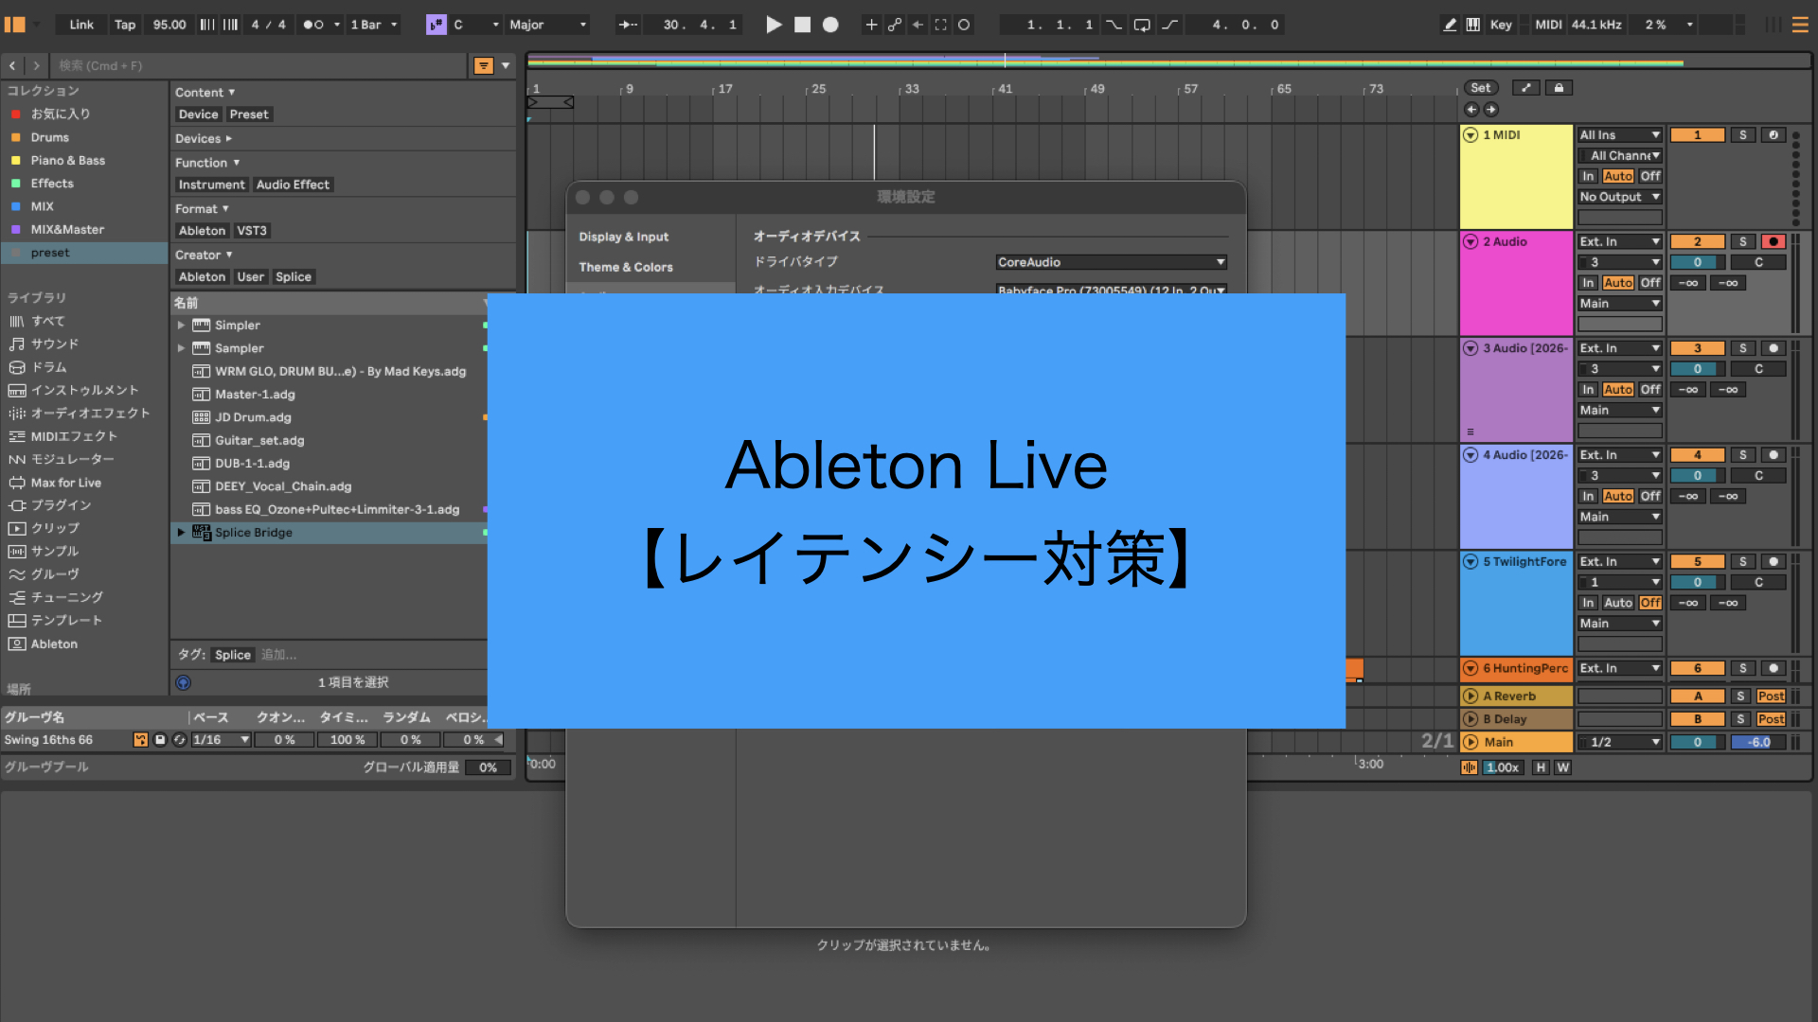Viewport: 1818px width, 1022px height.
Task: Switch track 5 TwilightFore monitoring to In
Action: pyautogui.click(x=1589, y=602)
